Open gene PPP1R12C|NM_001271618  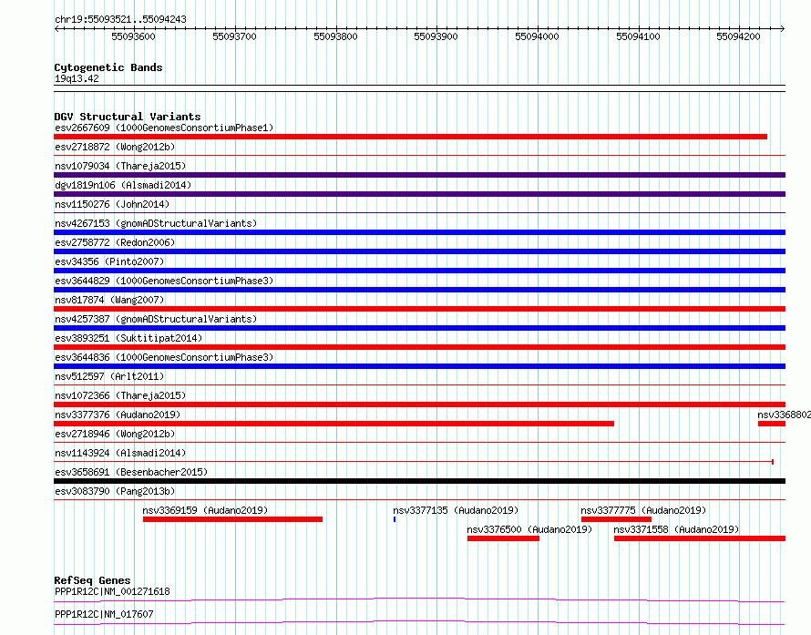[x=112, y=591]
